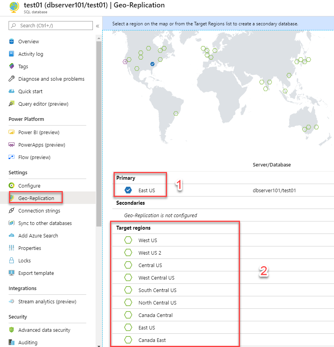Viewport: 334px width, 347px height.
Task: Click the sidebar scroll down arrow
Action: point(99,345)
